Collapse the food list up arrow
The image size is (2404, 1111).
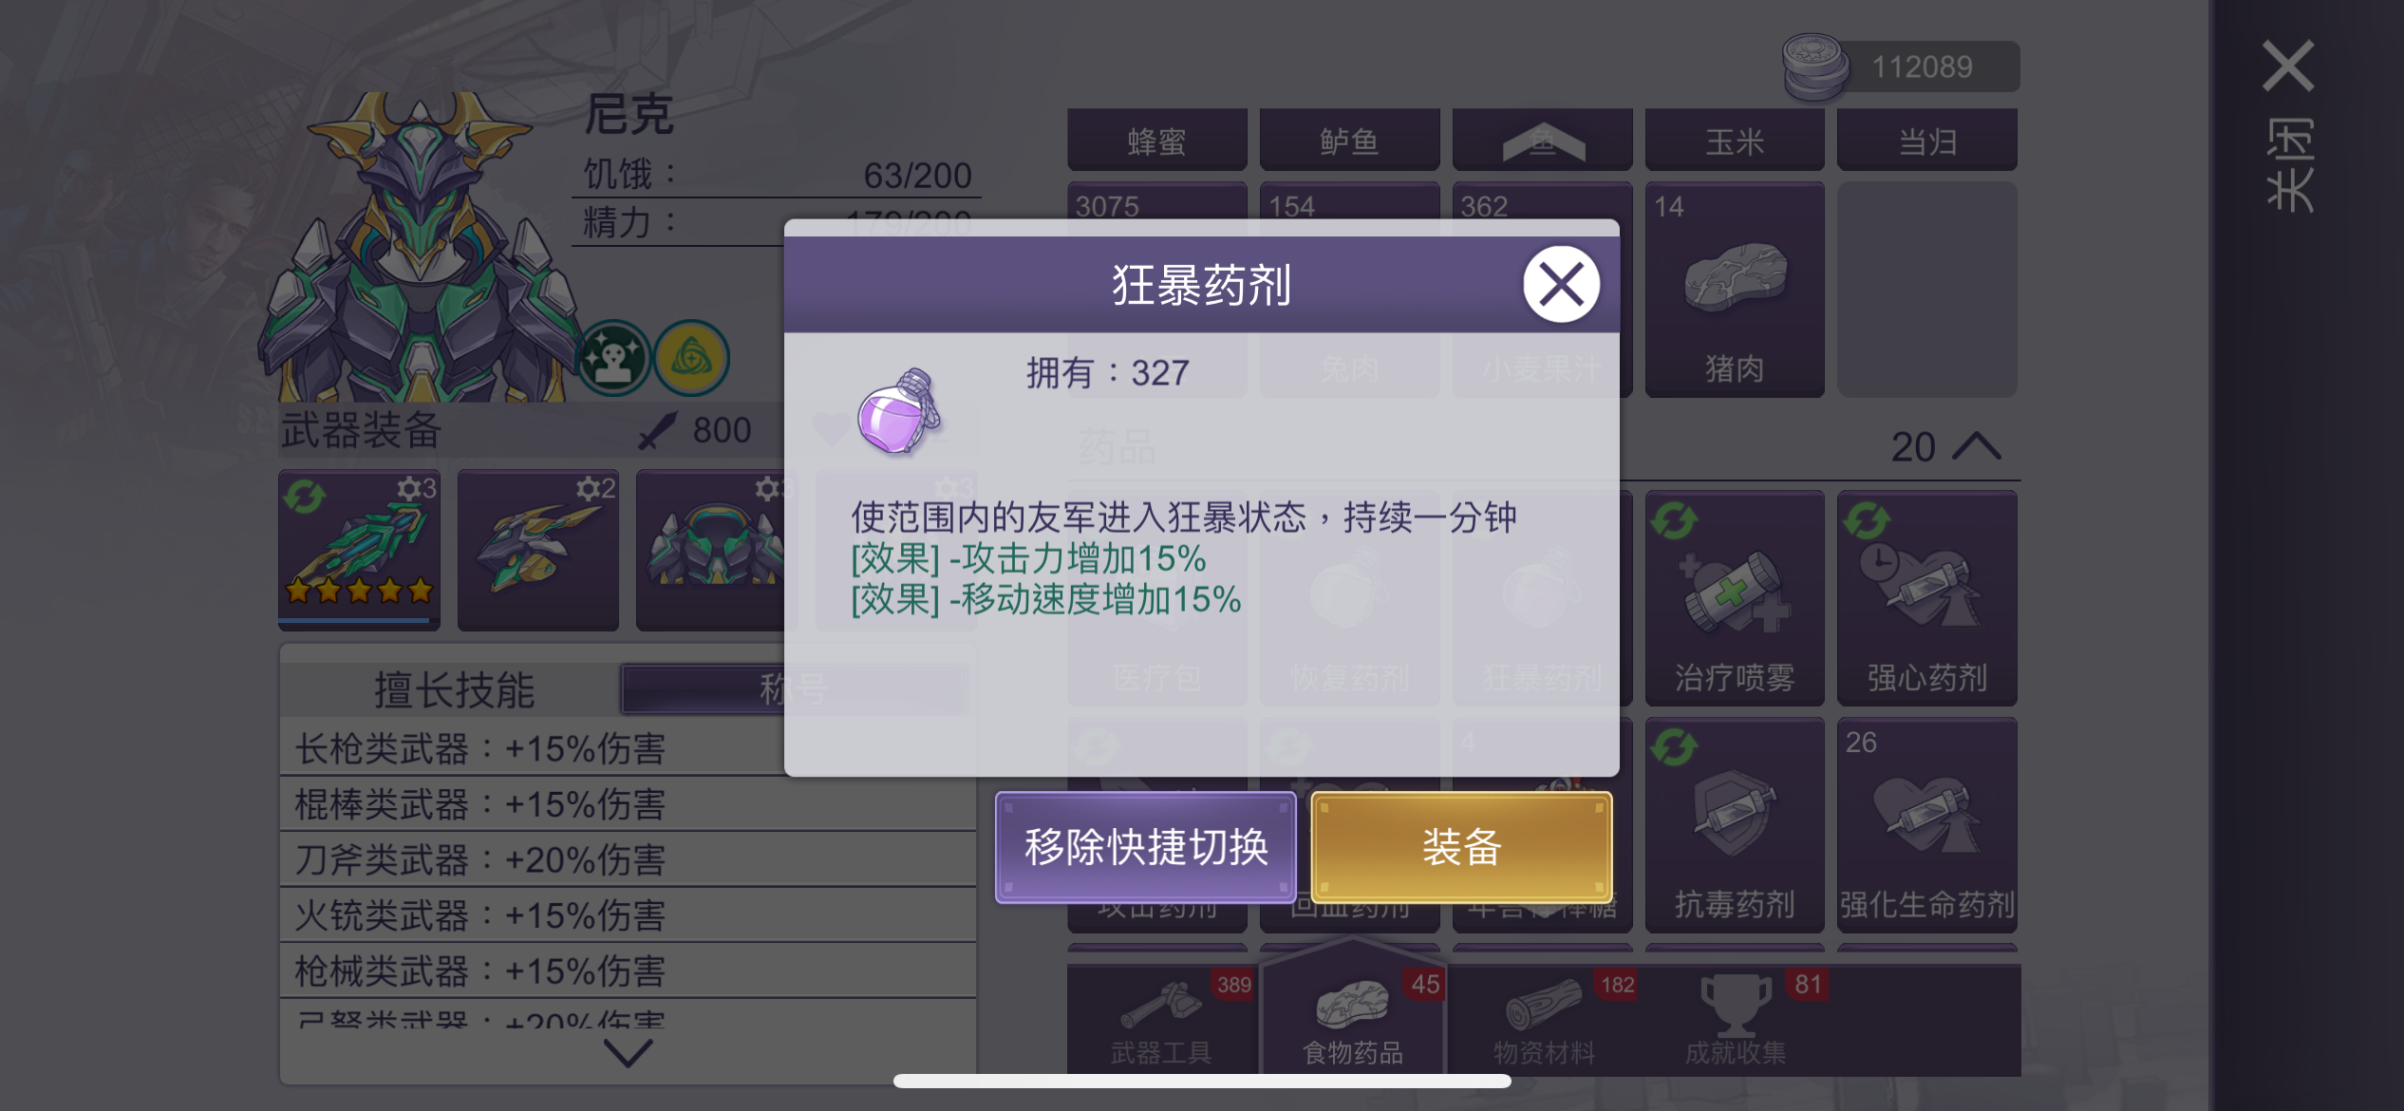(x=1543, y=141)
